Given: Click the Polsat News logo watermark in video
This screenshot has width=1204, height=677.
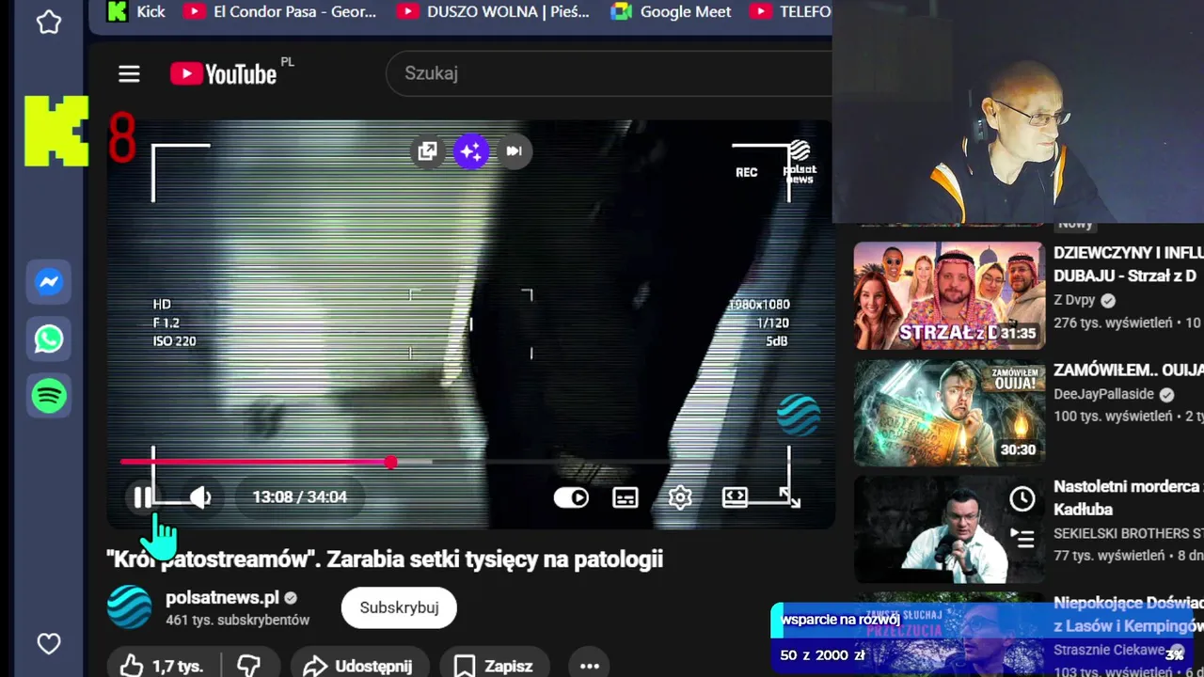Looking at the screenshot, I should coord(799,162).
